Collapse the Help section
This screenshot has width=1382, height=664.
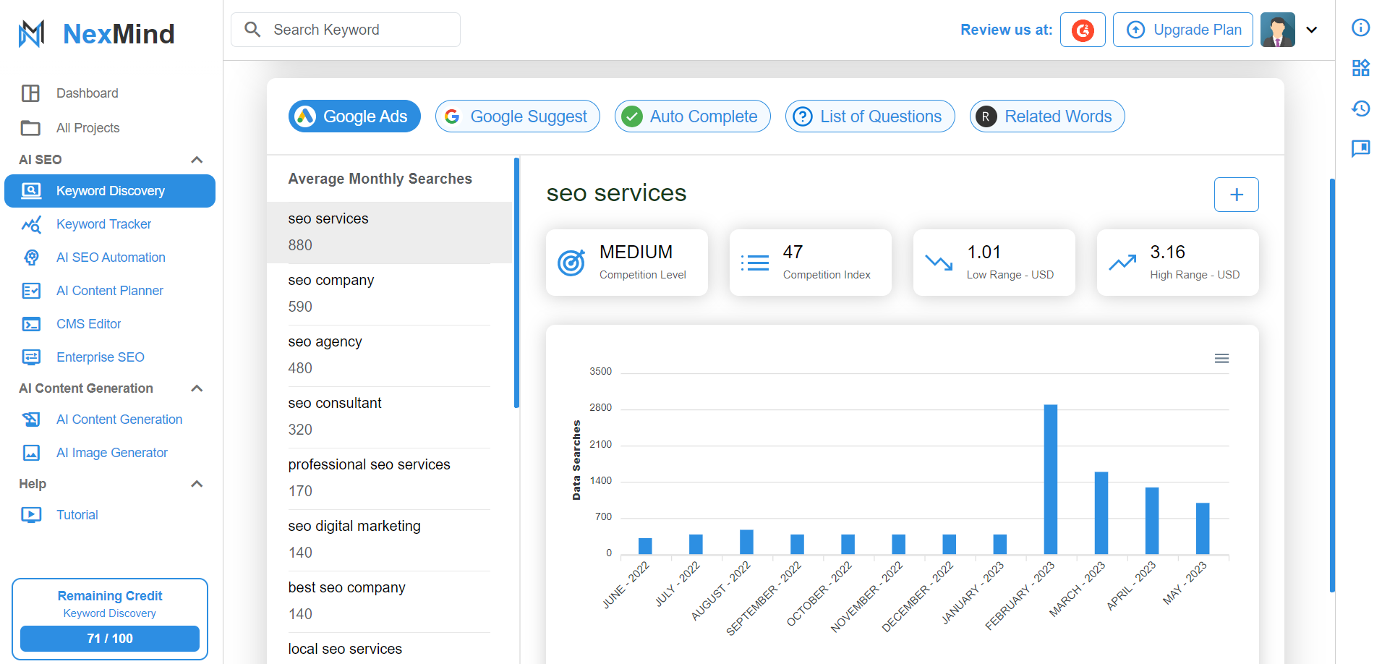(x=197, y=484)
